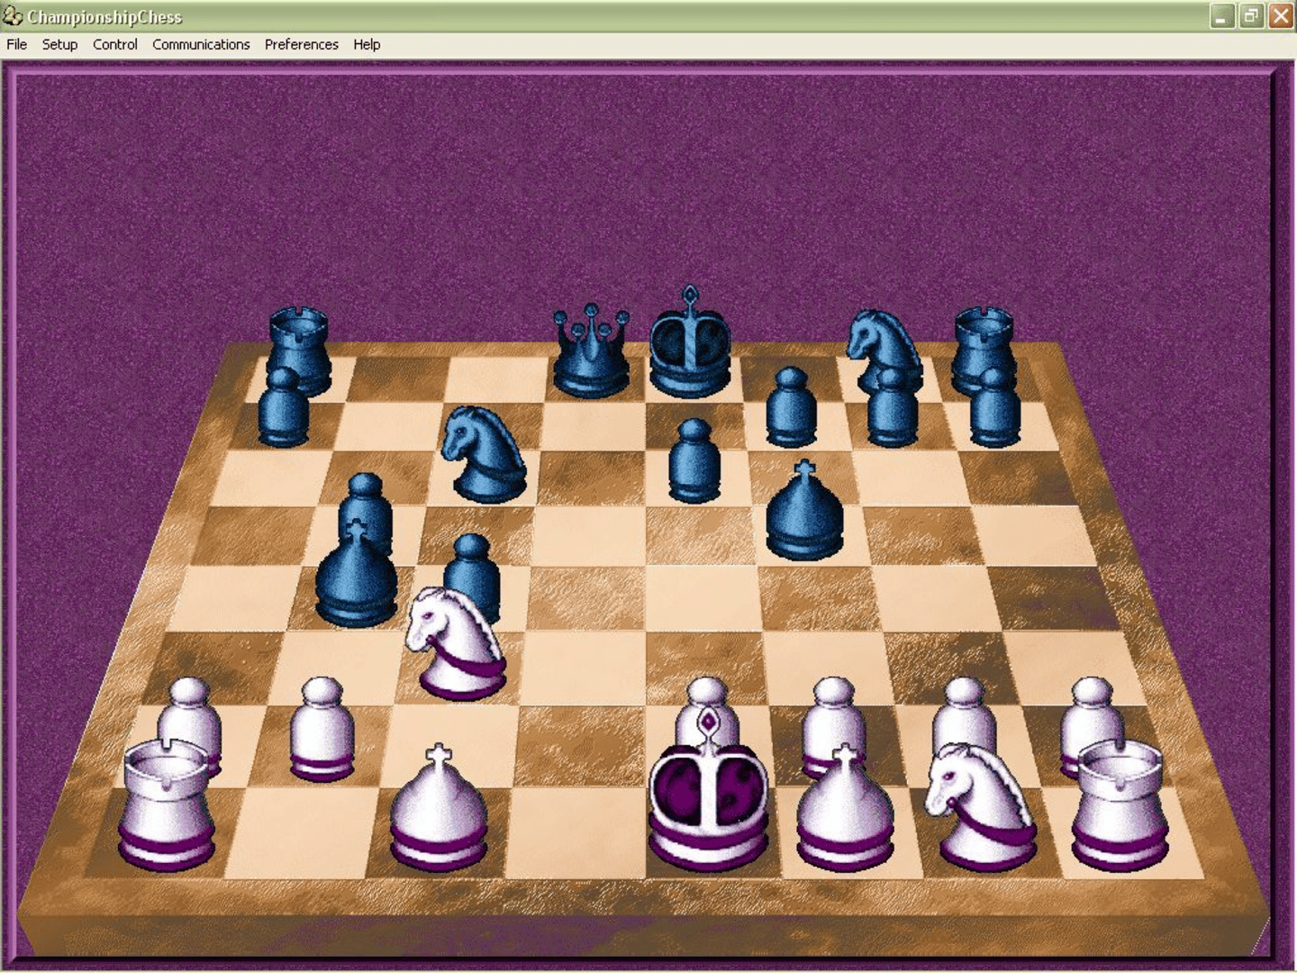Select the black bishop on b4
This screenshot has height=973, width=1297.
click(x=357, y=574)
